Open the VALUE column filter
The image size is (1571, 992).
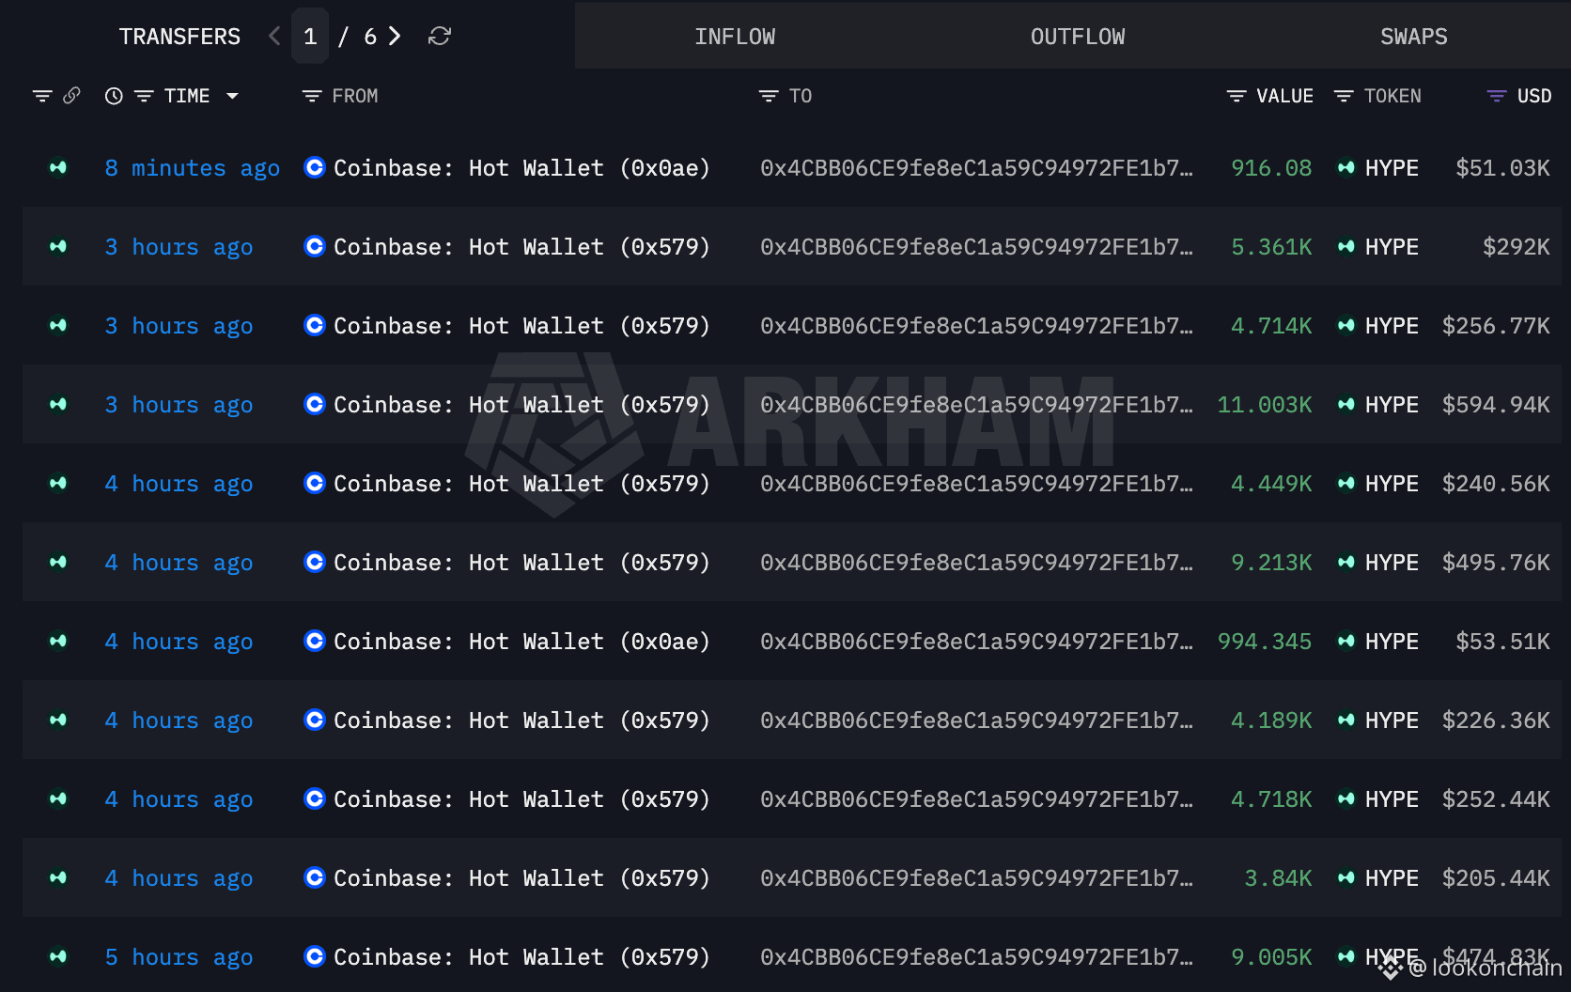click(x=1237, y=96)
